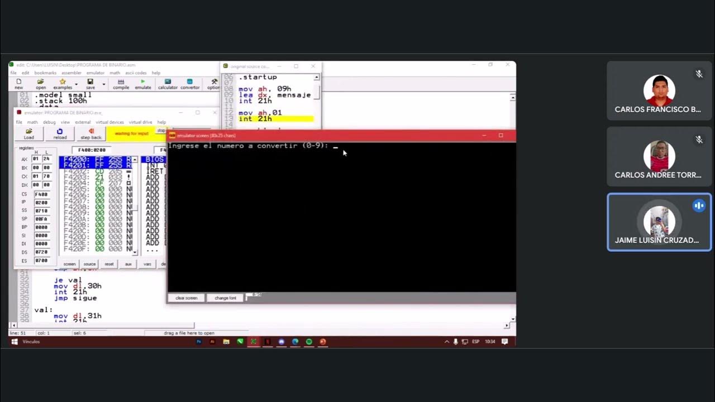
Task: Click the jmp sigue line in editor
Action: (75, 298)
